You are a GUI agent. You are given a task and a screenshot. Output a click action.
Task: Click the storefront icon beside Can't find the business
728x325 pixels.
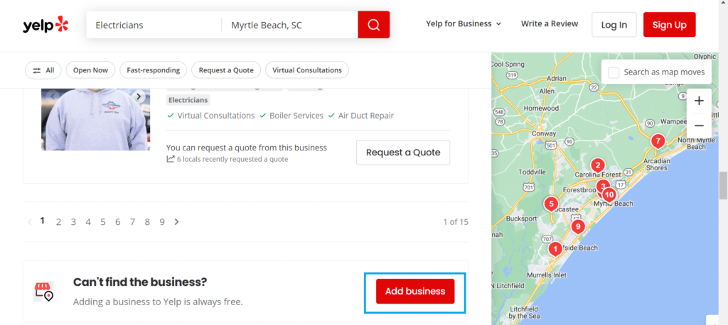pos(44,291)
